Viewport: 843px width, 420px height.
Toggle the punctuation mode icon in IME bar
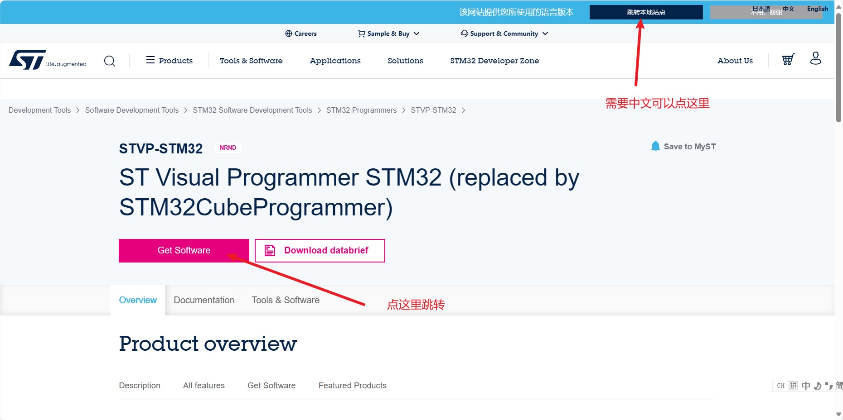[828, 386]
